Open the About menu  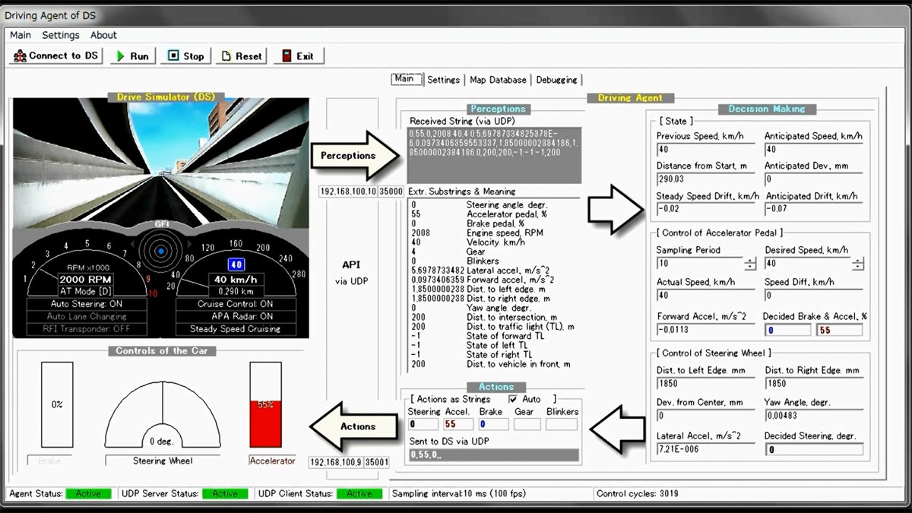point(103,35)
